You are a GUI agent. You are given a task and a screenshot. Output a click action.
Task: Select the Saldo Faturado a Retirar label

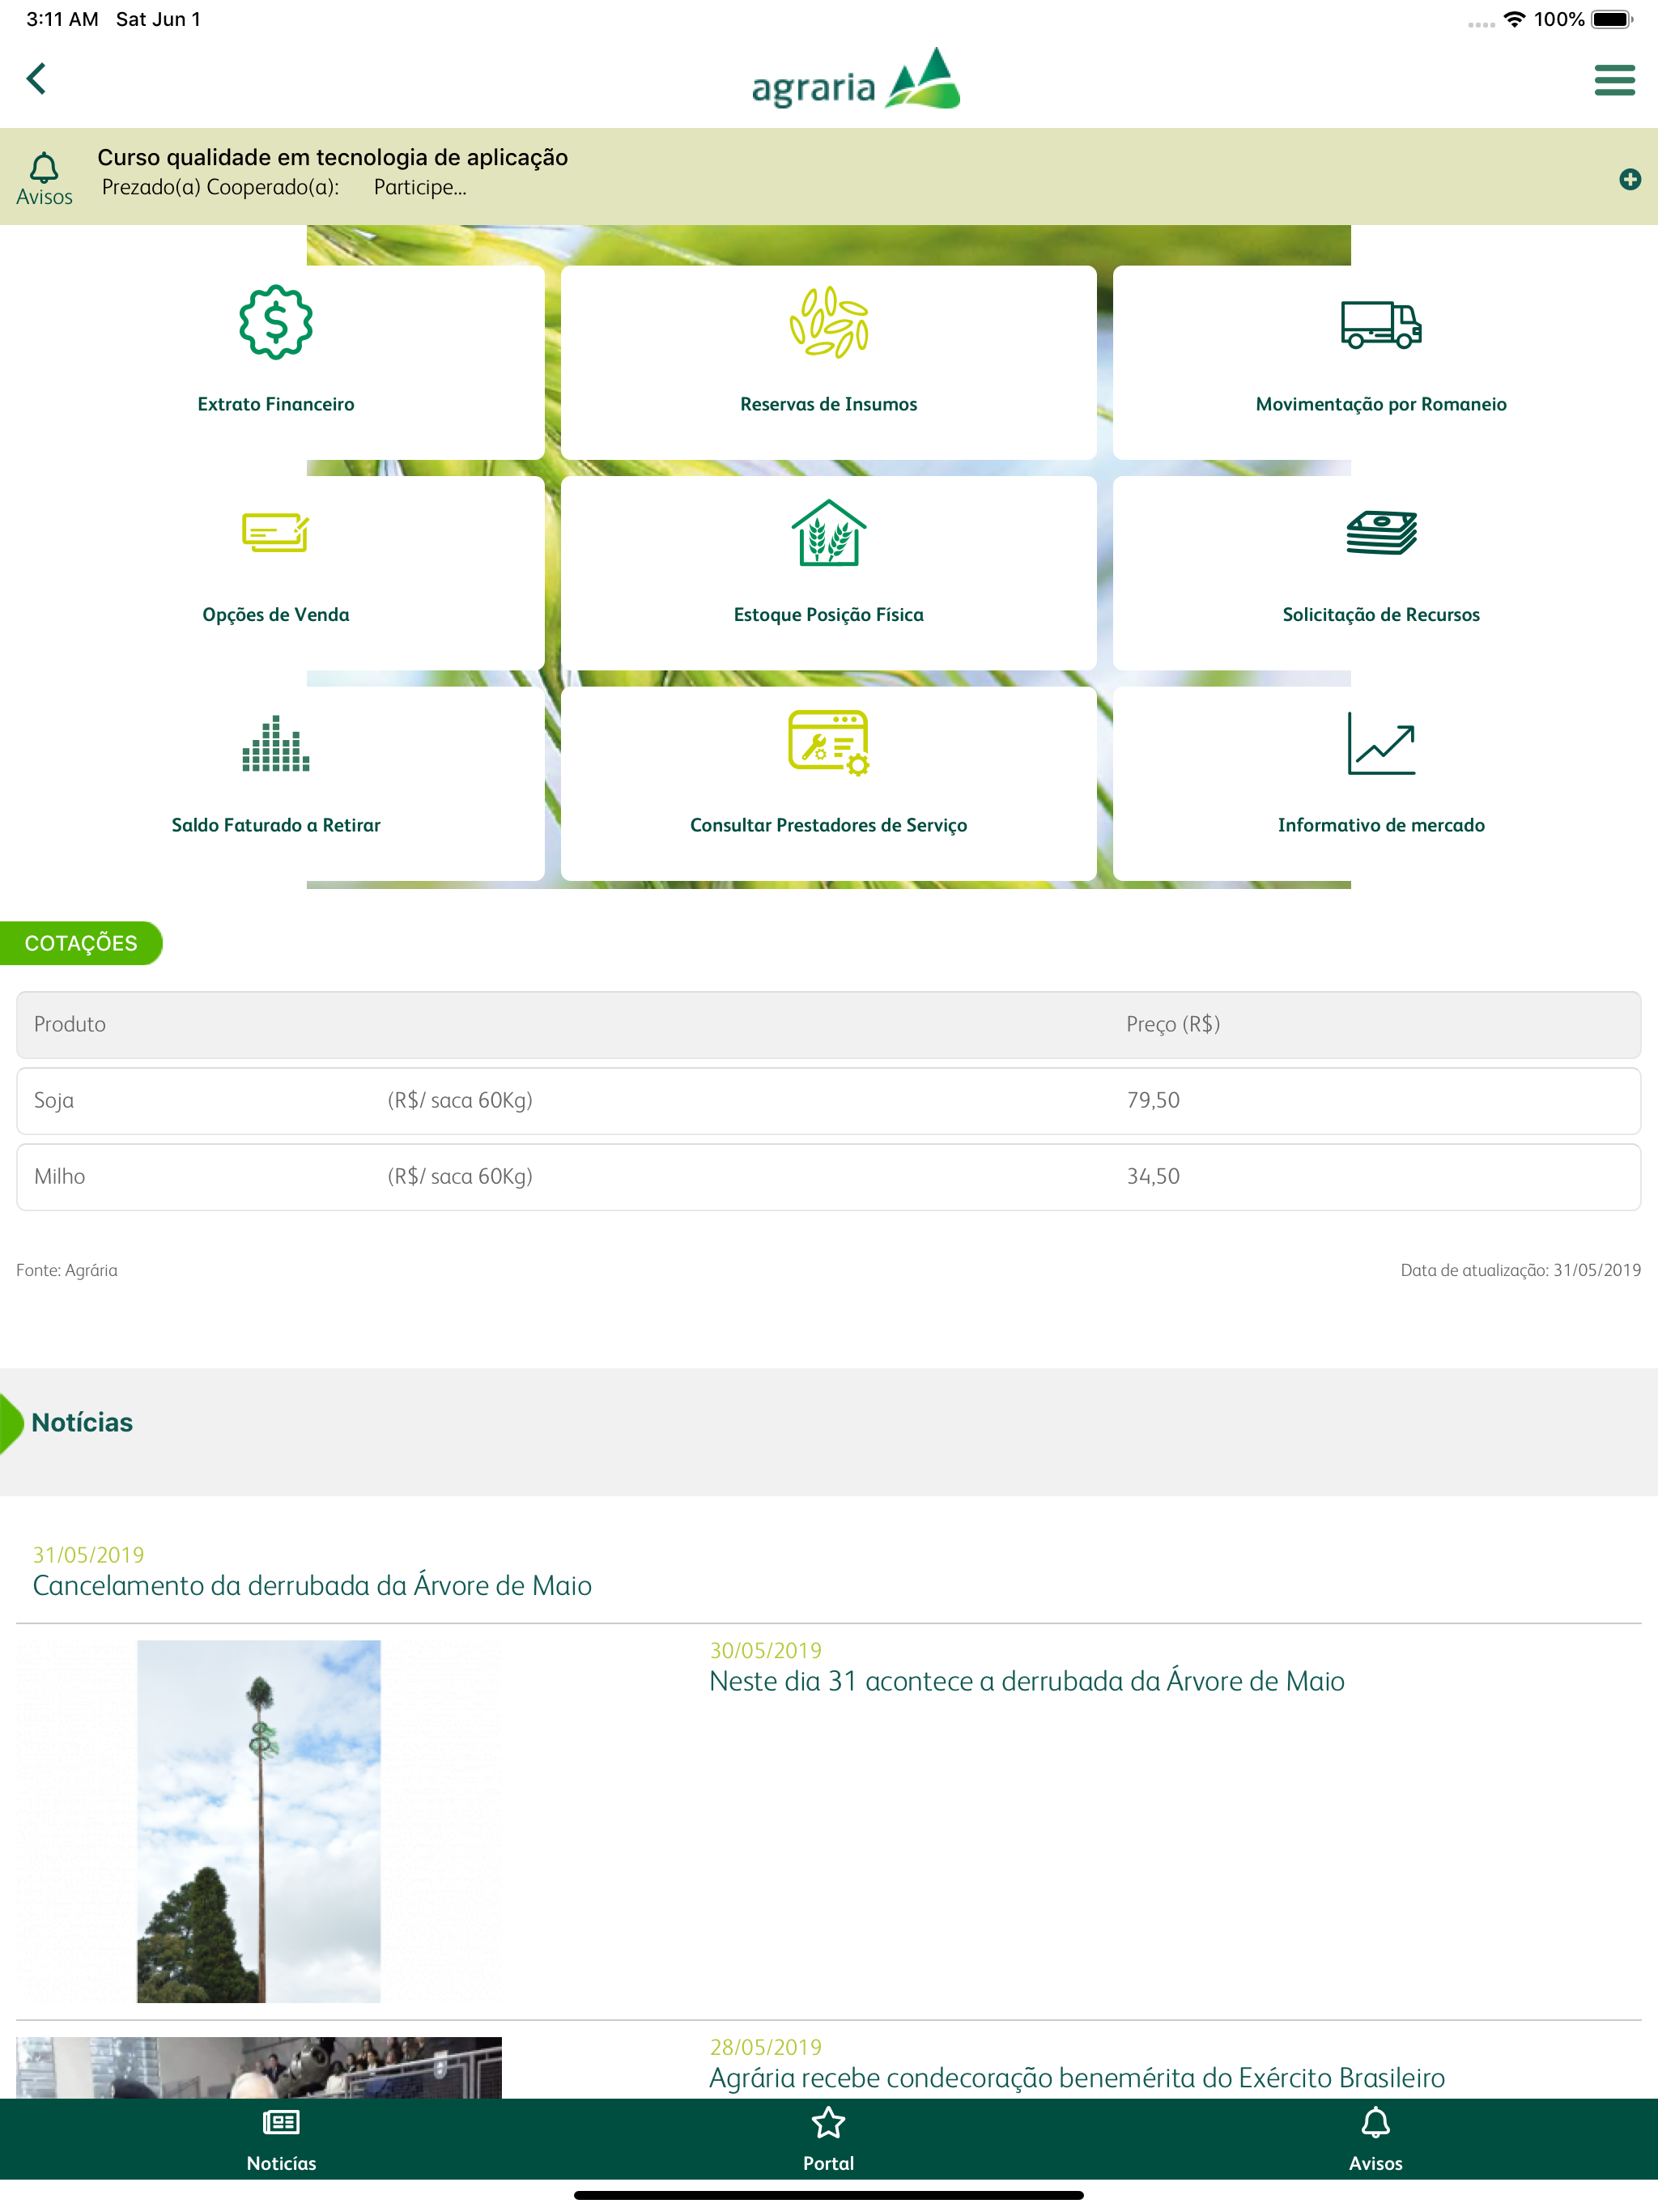pos(276,825)
